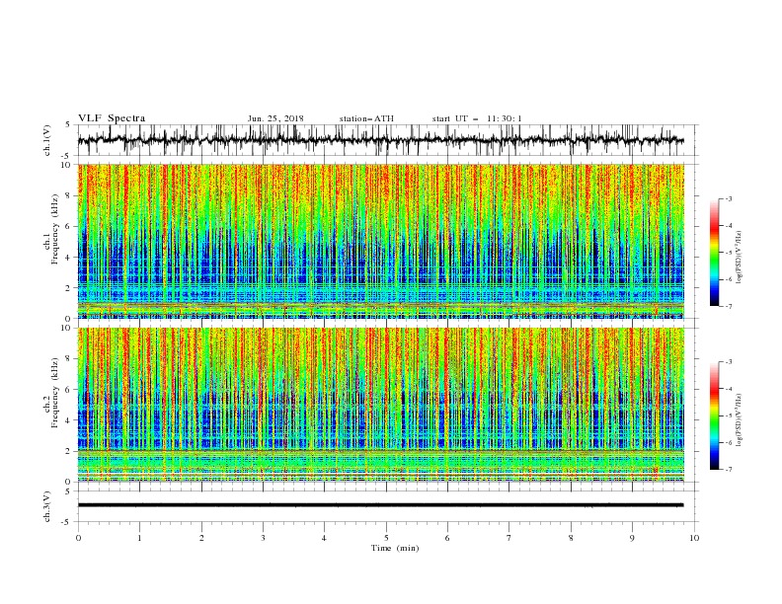
Task: Click the '9' tick on the Time axis
Action: point(632,538)
